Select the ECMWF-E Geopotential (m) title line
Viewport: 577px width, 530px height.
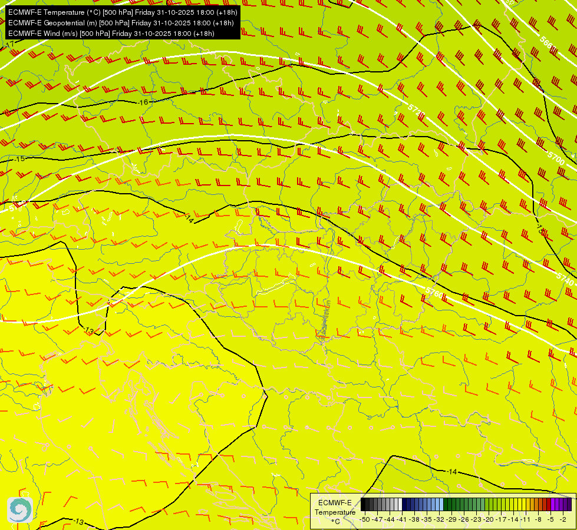(x=121, y=23)
